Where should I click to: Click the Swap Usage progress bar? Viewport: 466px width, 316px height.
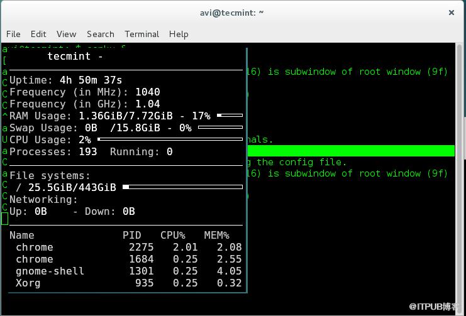pyautogui.click(x=220, y=128)
